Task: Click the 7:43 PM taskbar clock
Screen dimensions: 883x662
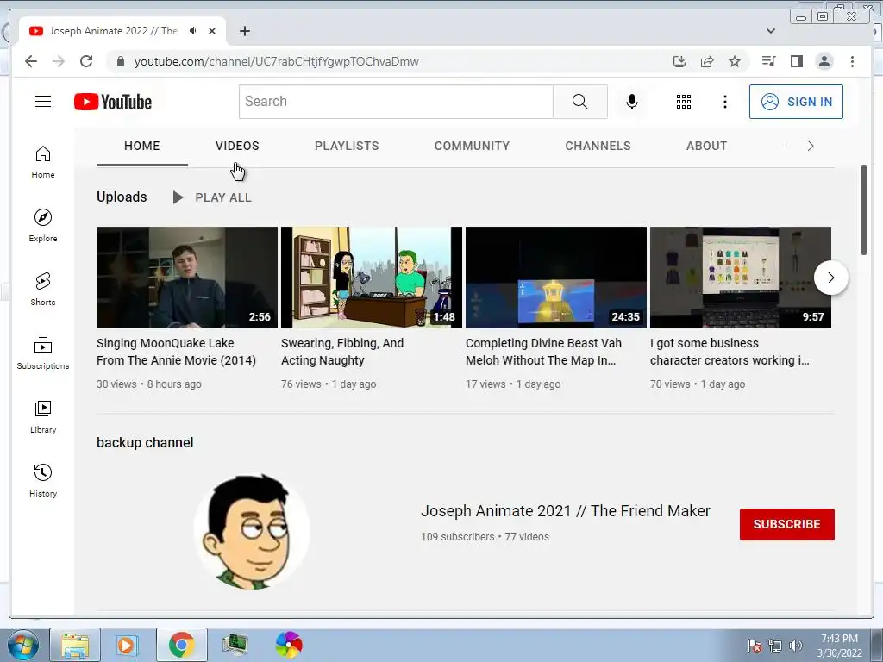Action: point(839,646)
